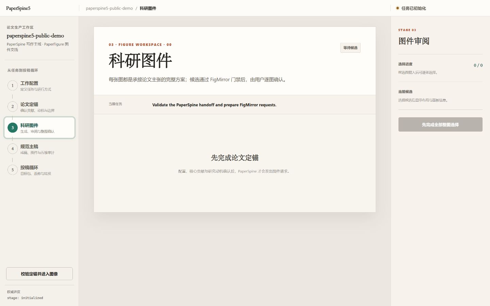Click the 当前任务 label
Image resolution: width=490 pixels, height=306 pixels.
[115, 104]
